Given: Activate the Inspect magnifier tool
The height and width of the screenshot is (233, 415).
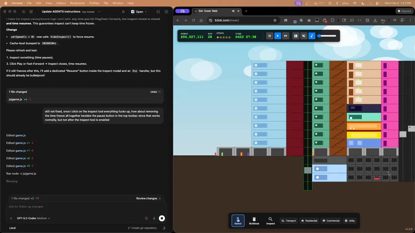Looking at the screenshot, I should [x=270, y=221].
